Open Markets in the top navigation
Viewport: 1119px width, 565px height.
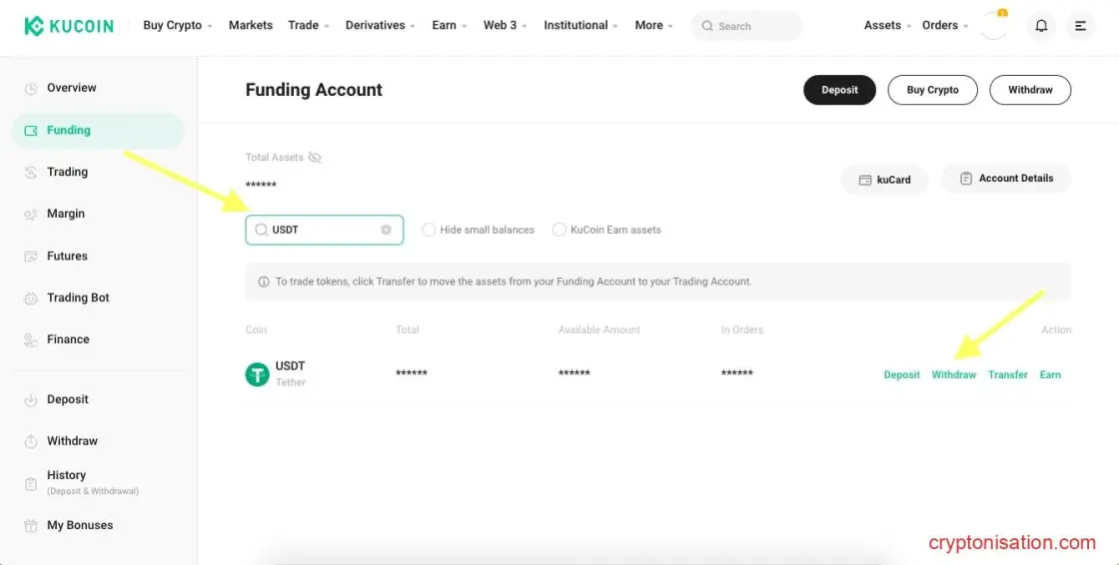coord(251,25)
